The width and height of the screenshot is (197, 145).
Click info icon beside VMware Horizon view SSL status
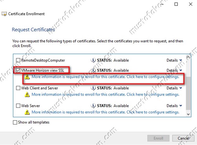pos(93,70)
